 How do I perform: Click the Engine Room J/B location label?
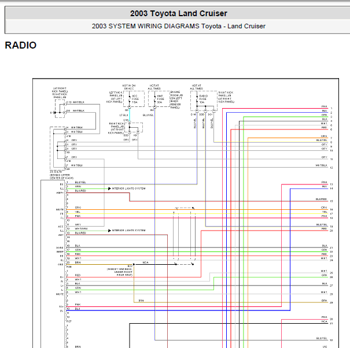[176, 99]
